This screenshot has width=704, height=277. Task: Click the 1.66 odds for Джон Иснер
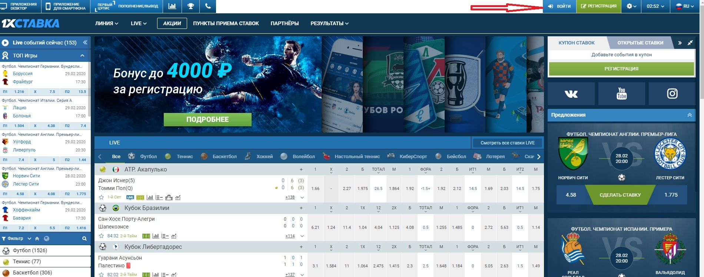point(315,188)
